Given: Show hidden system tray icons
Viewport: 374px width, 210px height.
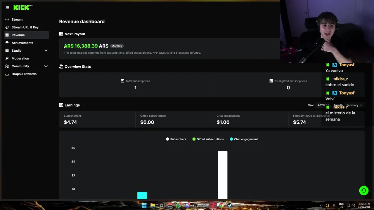Looking at the screenshot, I should [321, 205].
